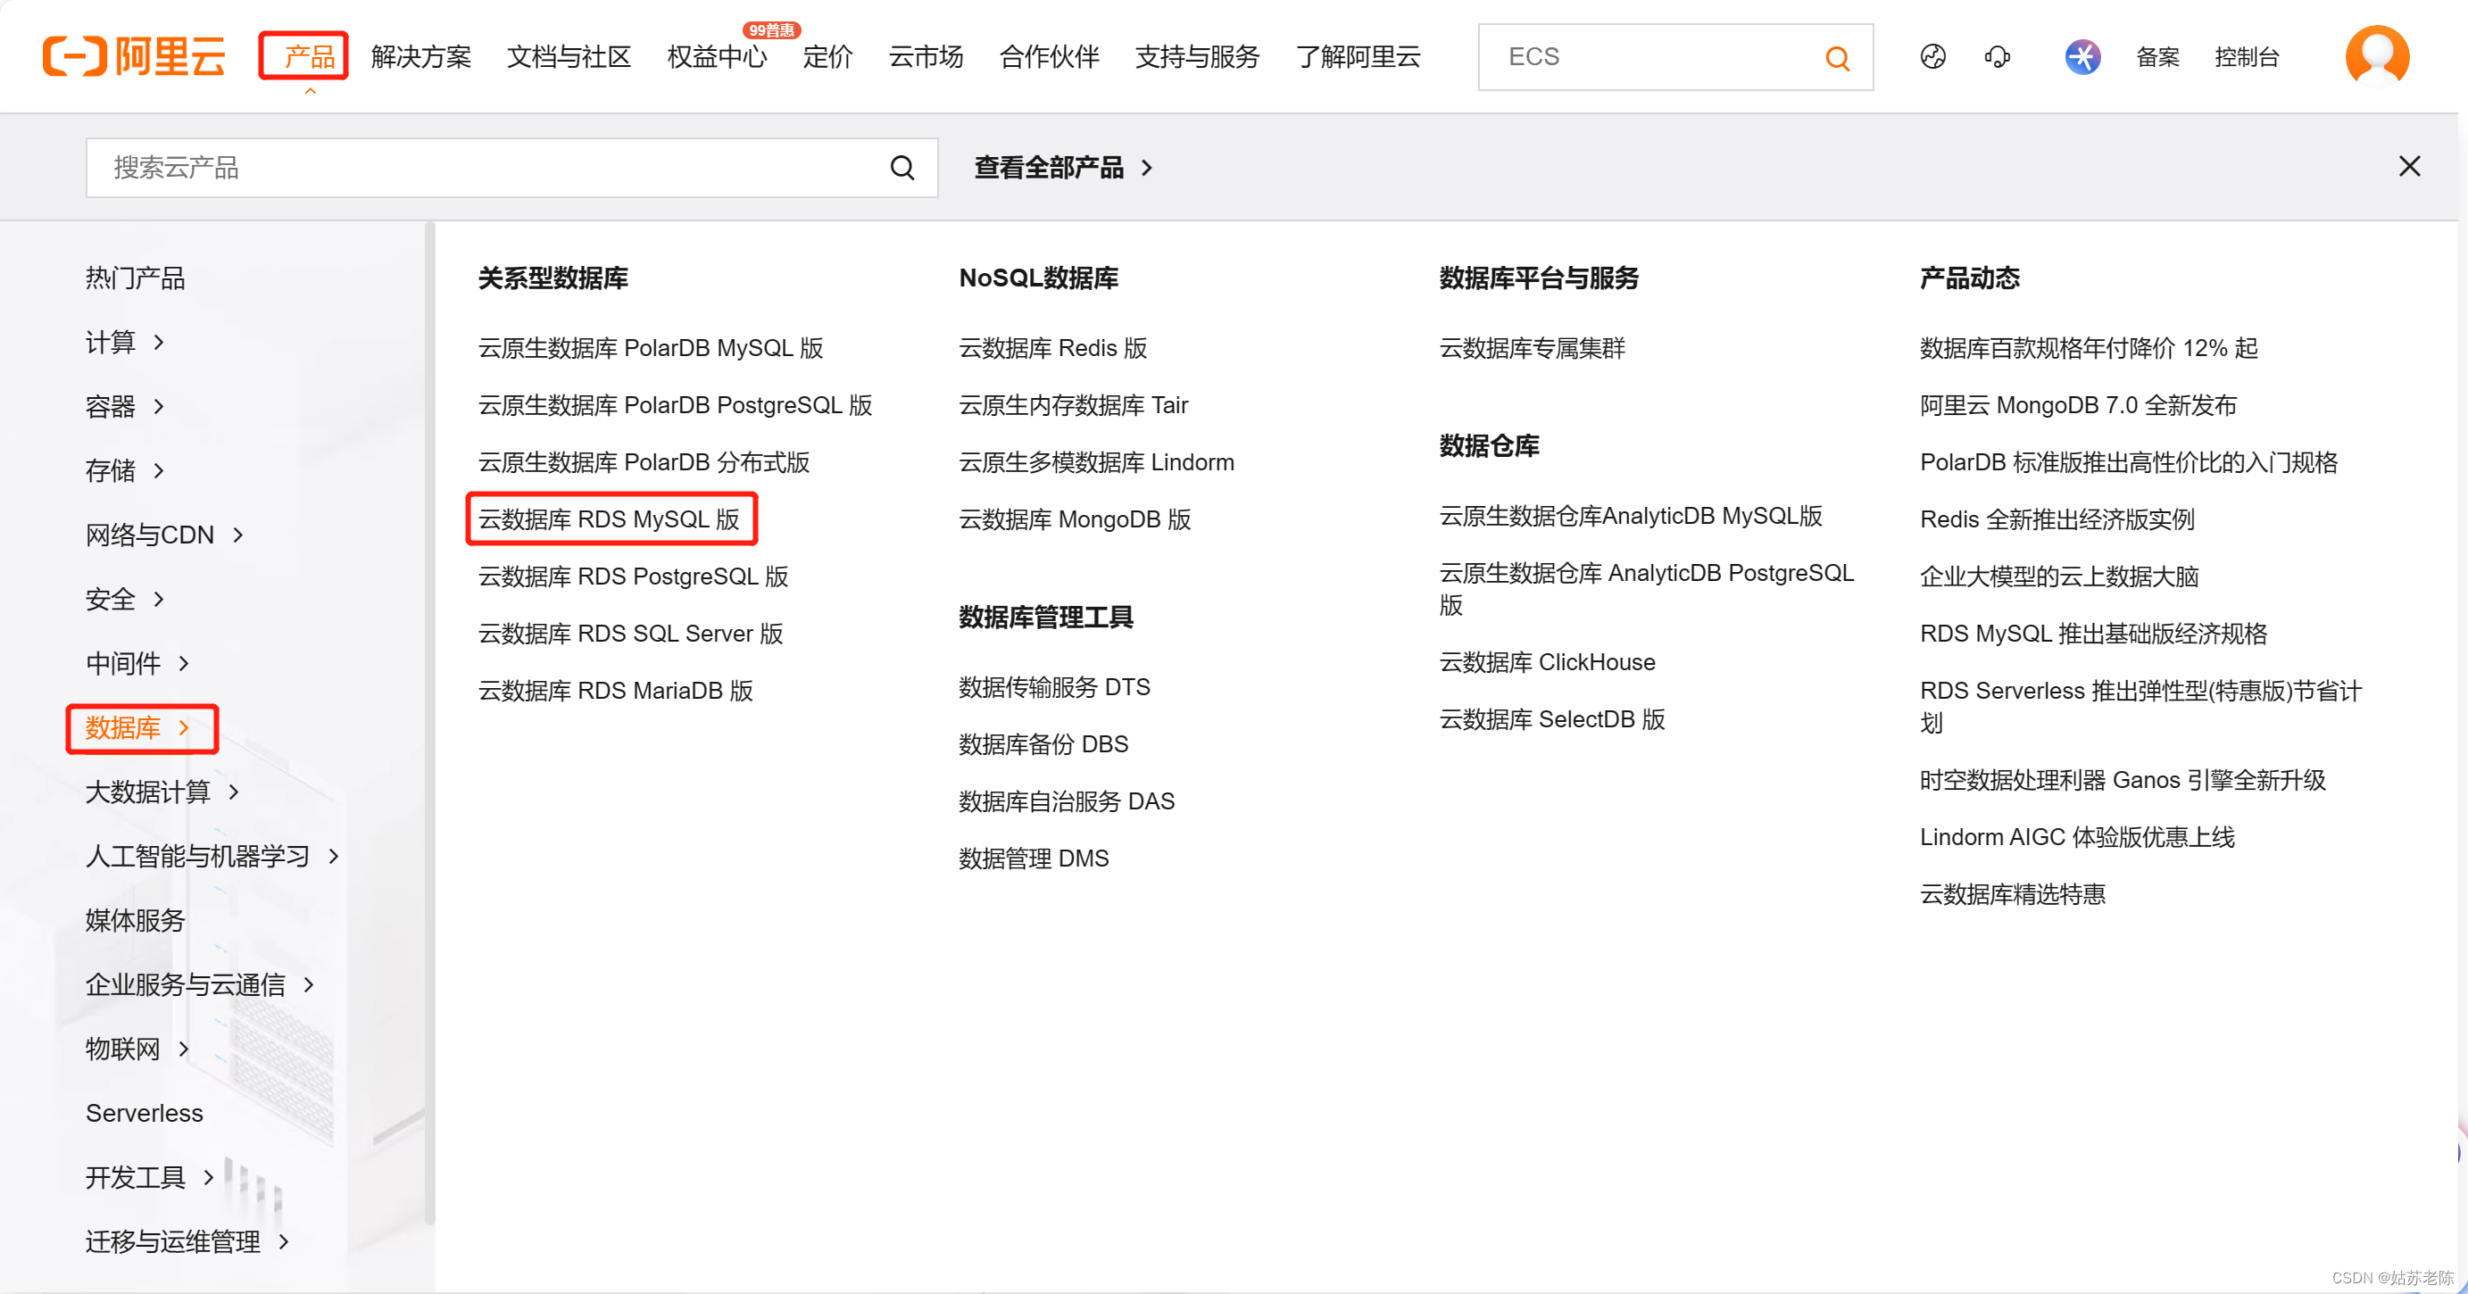Open 云原生内存数据库 Tair
Image resolution: width=2468 pixels, height=1294 pixels.
1073,404
